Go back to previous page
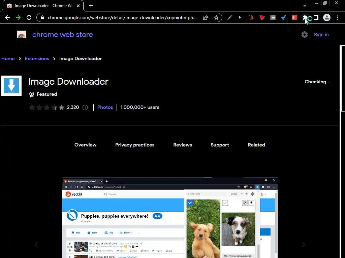345x258 pixels. [7, 17]
